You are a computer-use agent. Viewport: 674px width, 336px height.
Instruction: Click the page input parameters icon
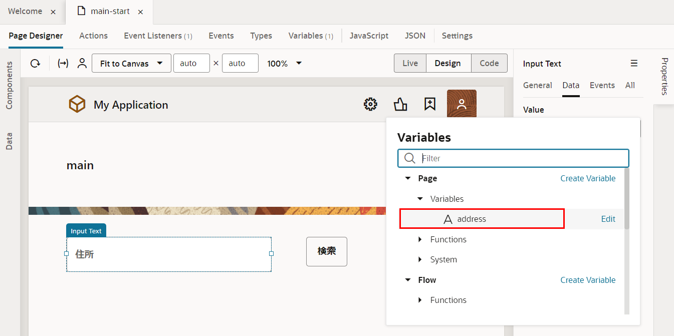click(x=63, y=64)
